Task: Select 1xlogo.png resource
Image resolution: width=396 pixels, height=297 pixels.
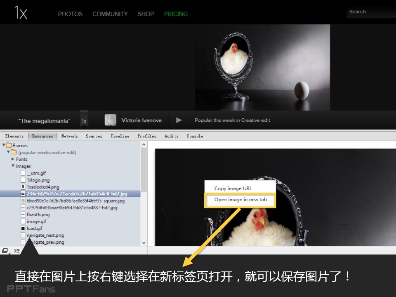Action: [38, 180]
